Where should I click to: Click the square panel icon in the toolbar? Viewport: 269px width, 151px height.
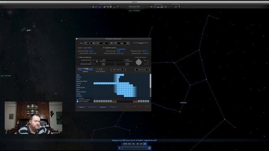coord(111,7)
